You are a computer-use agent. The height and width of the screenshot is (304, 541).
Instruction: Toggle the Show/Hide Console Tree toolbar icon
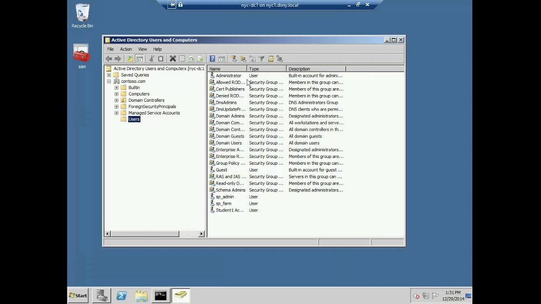coord(139,59)
